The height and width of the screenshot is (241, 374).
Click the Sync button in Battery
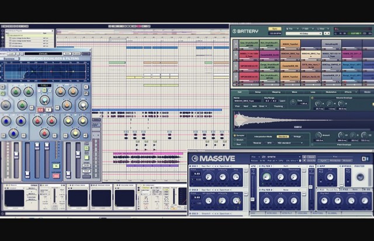point(275,28)
